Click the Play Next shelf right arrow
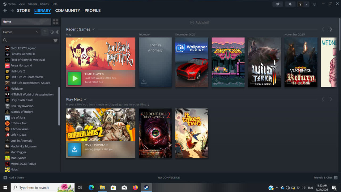The image size is (341, 192). tap(331, 99)
